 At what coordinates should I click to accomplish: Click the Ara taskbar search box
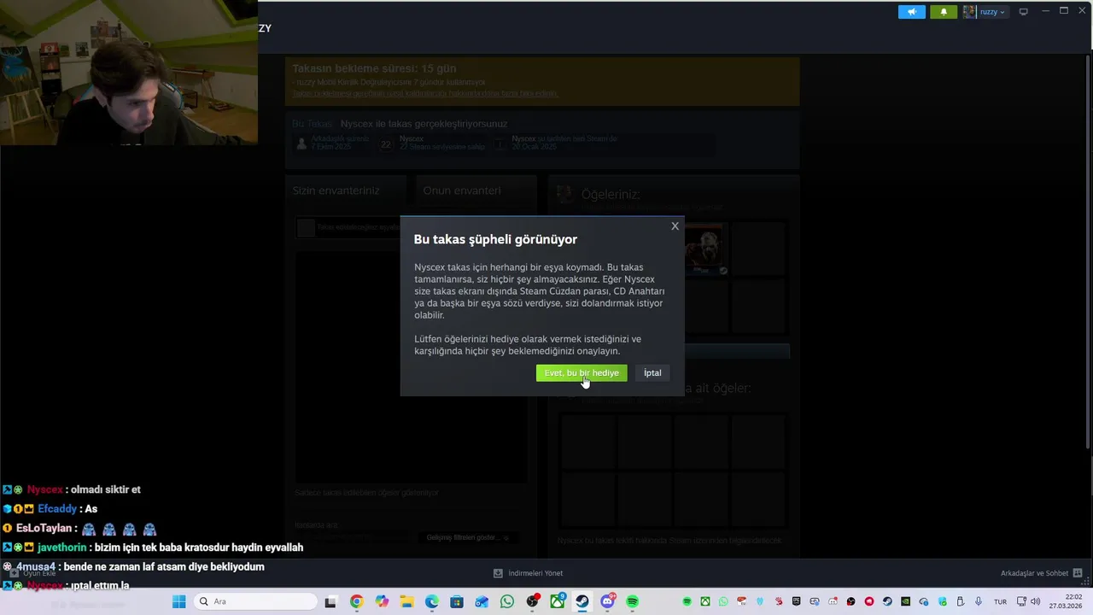point(254,601)
